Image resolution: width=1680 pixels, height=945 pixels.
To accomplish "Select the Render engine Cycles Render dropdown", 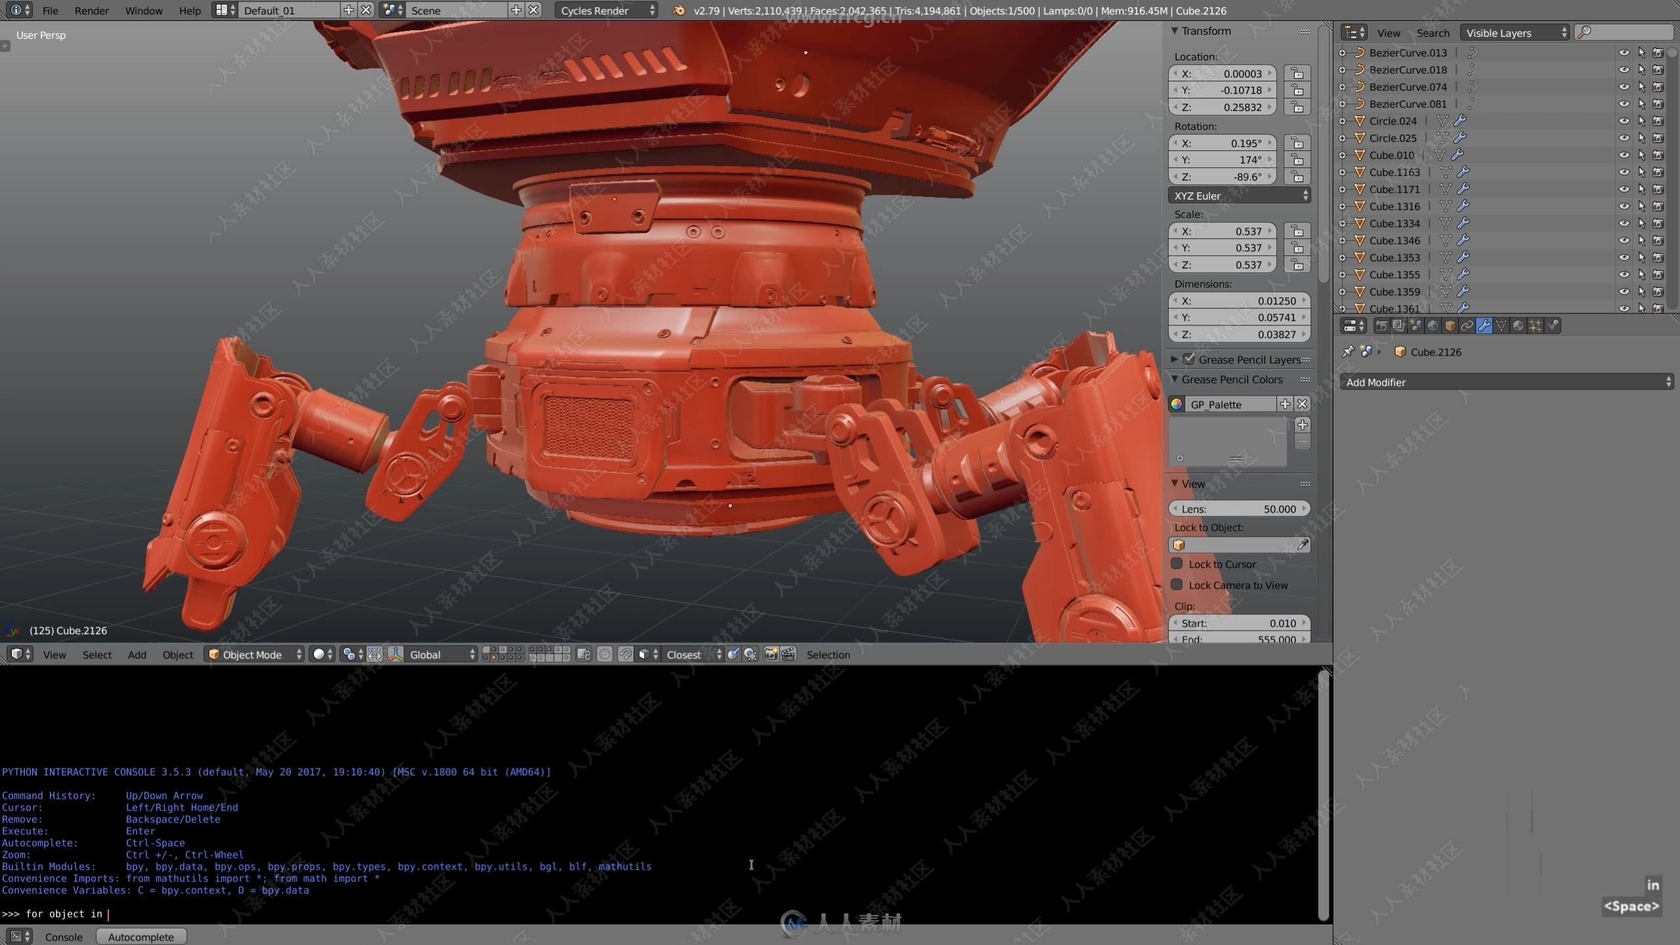I will tap(597, 10).
